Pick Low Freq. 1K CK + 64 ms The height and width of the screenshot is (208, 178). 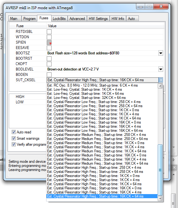pyautogui.click(x=102, y=118)
